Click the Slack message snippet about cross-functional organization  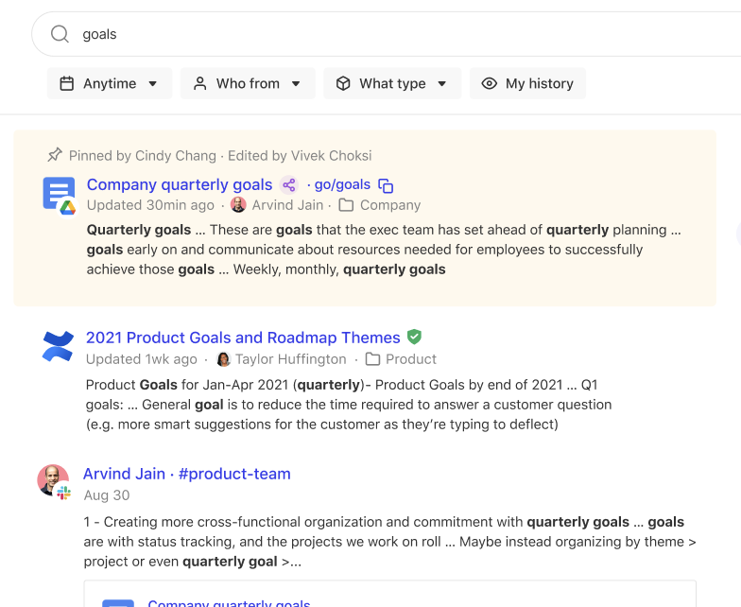point(389,542)
